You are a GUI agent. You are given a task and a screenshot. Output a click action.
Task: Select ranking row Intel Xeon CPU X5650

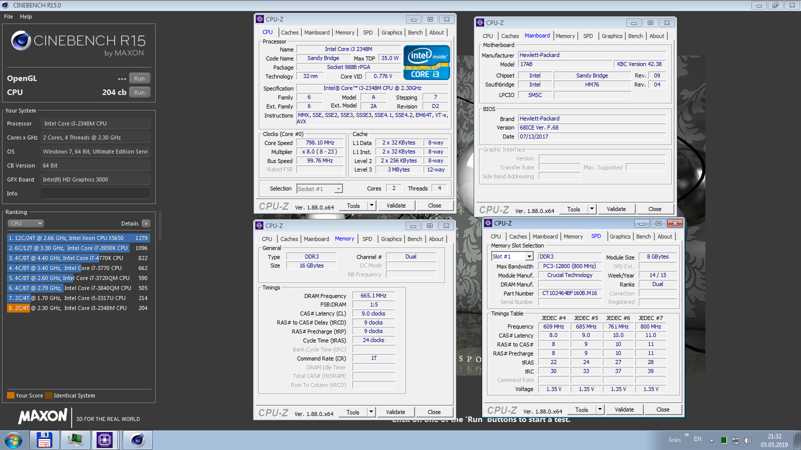click(x=78, y=238)
